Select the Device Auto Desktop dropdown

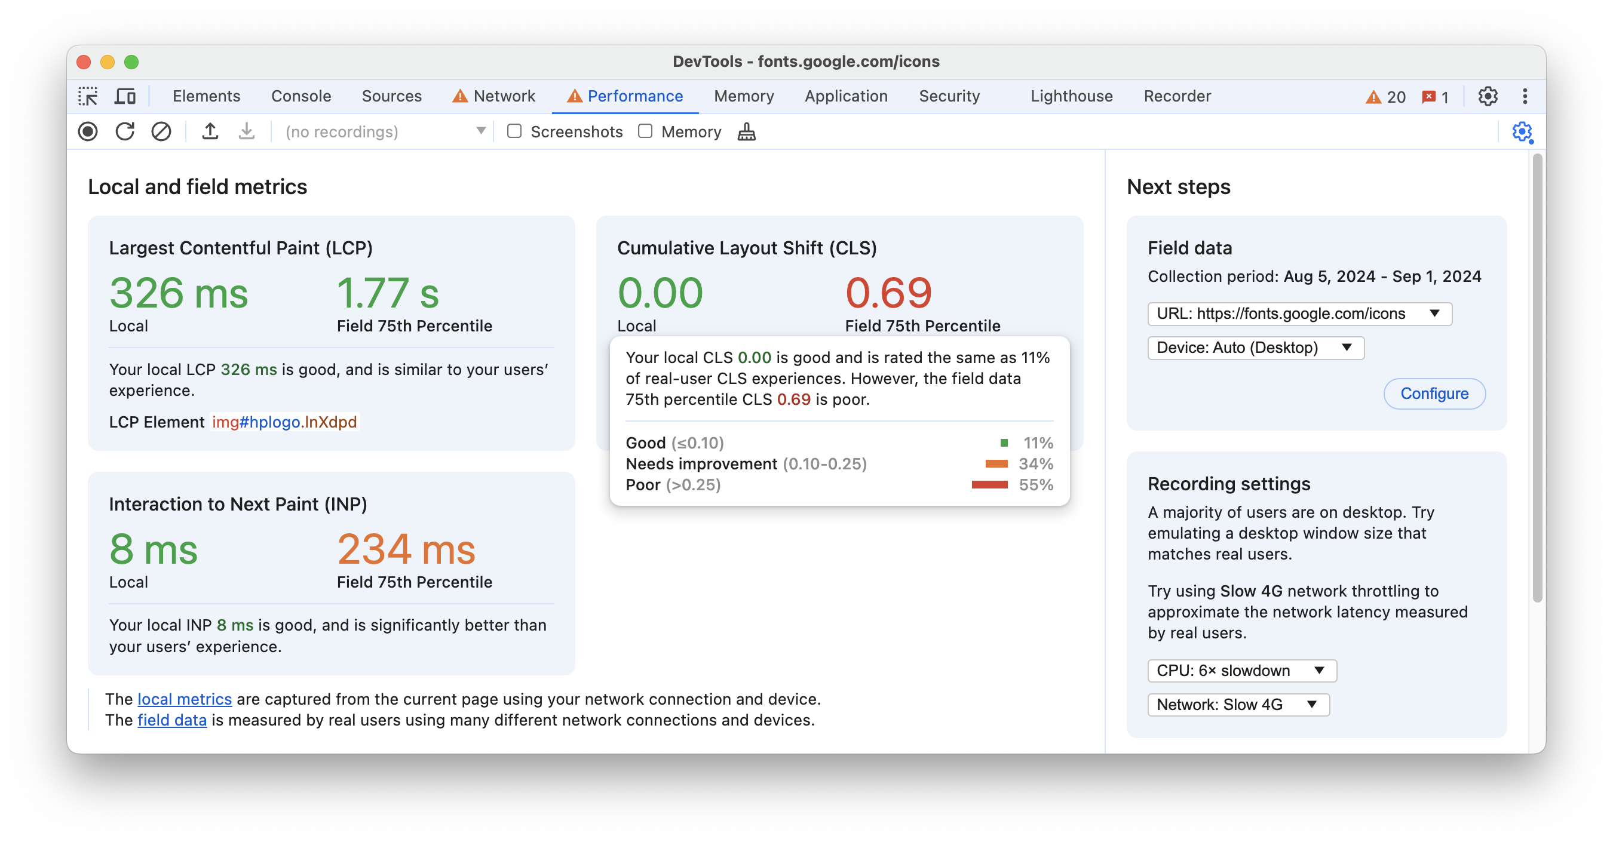point(1253,346)
